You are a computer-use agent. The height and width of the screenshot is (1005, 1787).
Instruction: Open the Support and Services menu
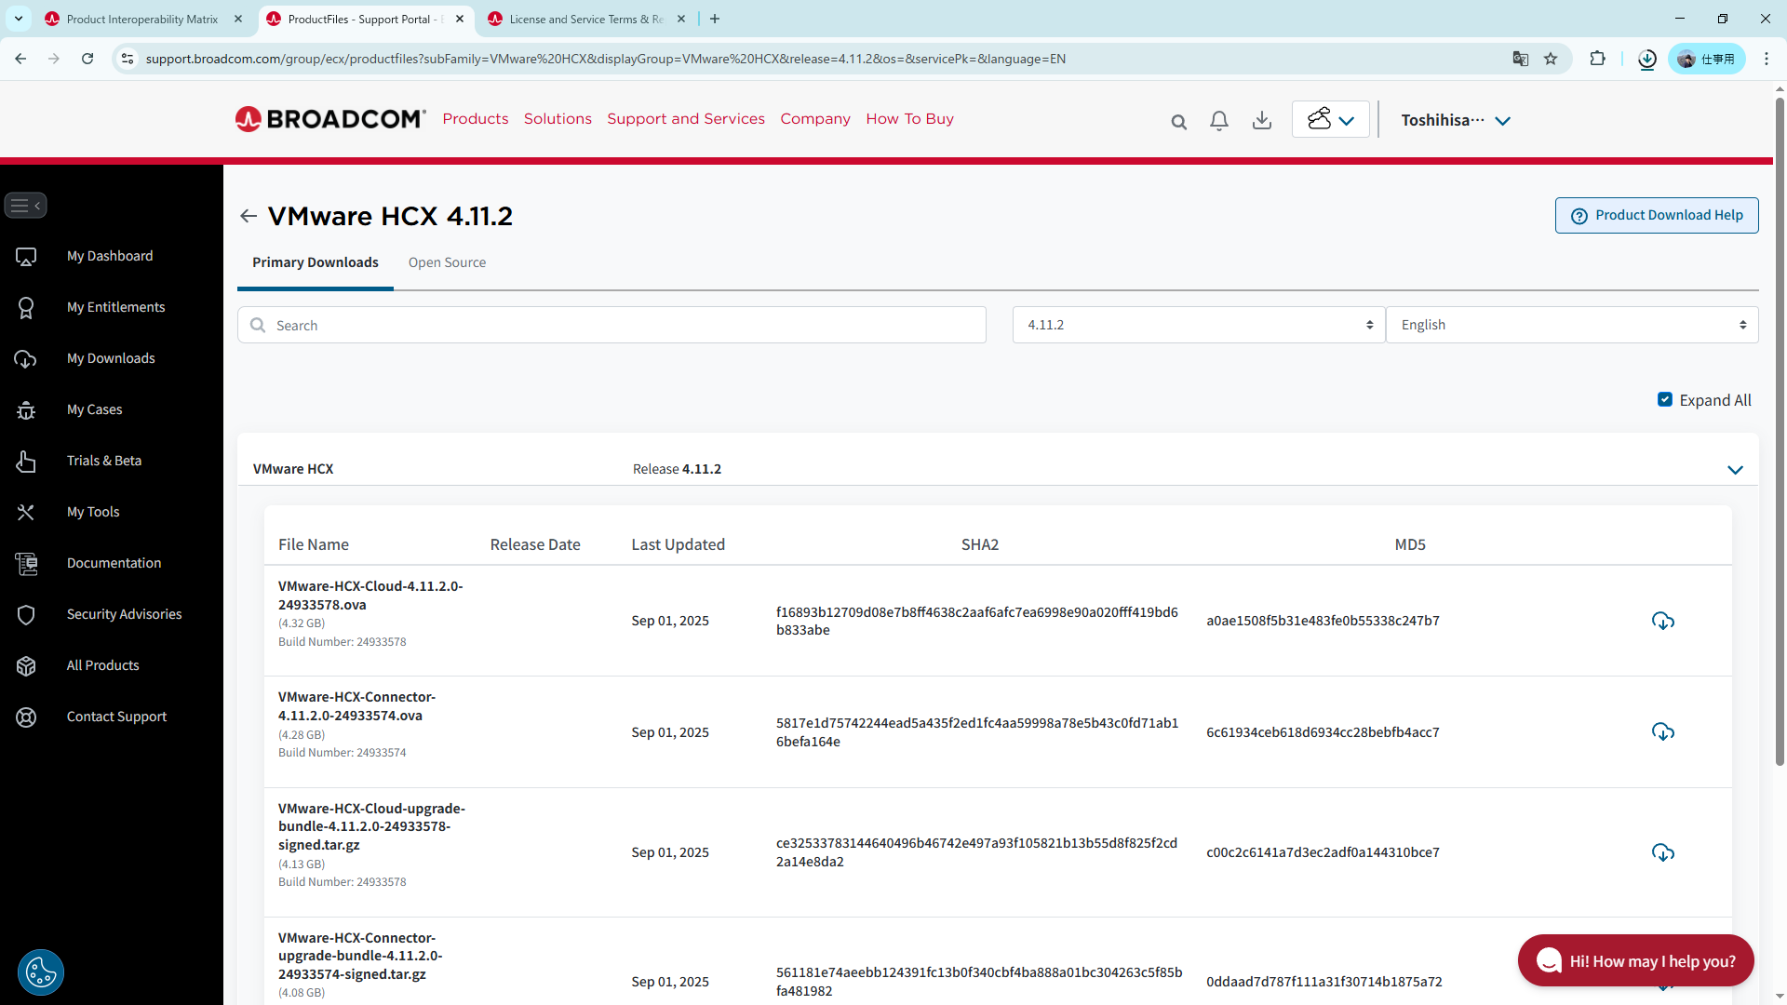pos(685,119)
